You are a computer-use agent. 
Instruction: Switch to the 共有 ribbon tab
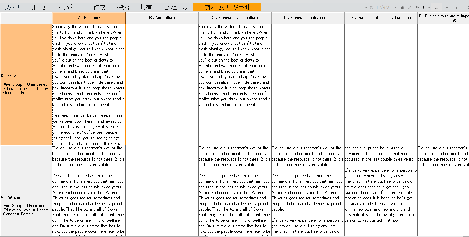pos(146,7)
